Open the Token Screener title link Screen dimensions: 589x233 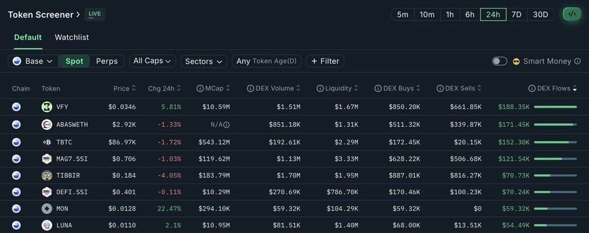click(x=40, y=14)
